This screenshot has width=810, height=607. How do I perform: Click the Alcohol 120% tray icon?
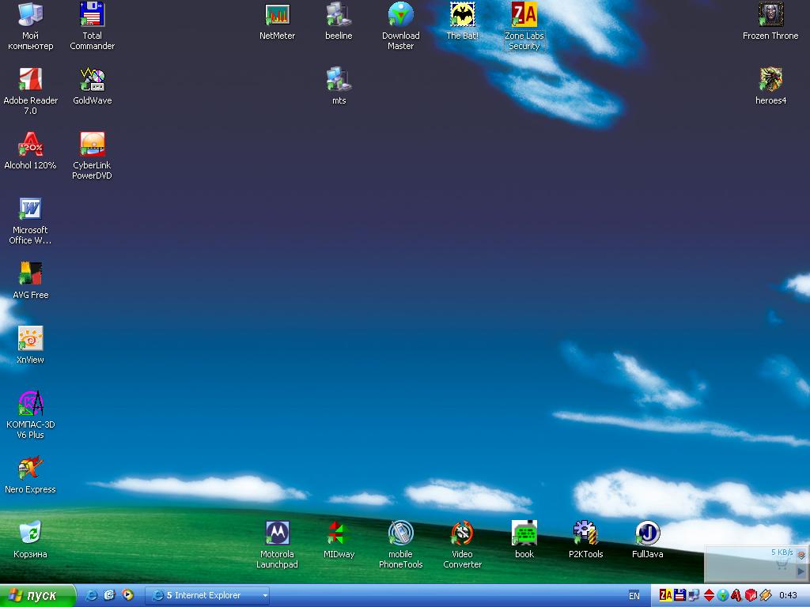click(736, 595)
